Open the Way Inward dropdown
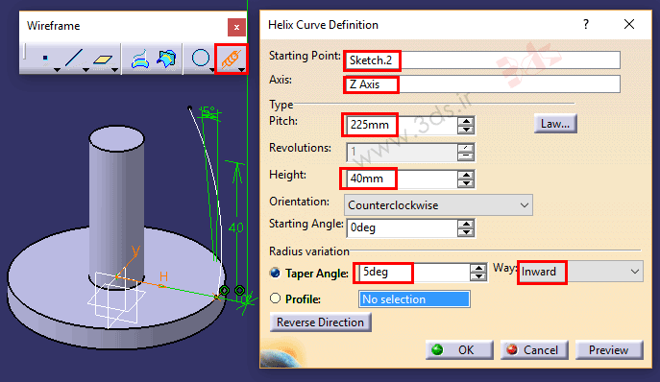660x382 pixels. (x=580, y=272)
